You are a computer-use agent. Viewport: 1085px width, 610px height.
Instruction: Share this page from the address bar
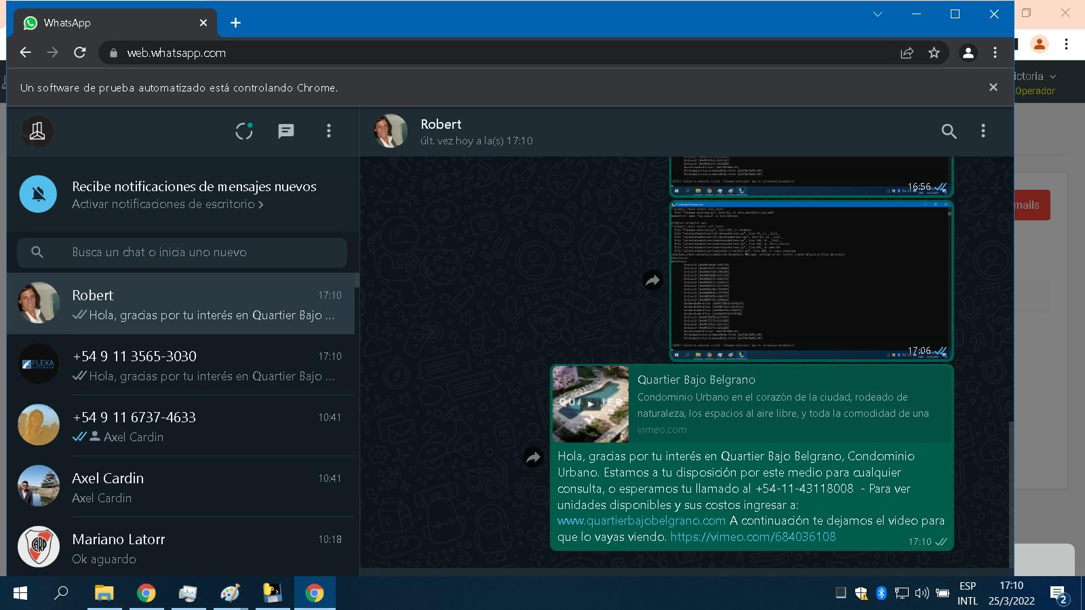click(x=907, y=53)
